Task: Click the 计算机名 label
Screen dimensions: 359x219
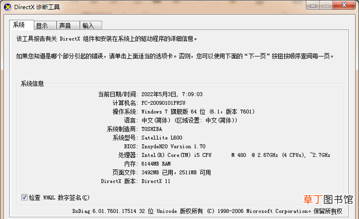Action: coord(125,103)
